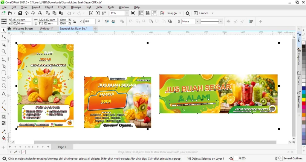Open the Effects menu
The height and width of the screenshot is (162, 306).
coord(62,7)
